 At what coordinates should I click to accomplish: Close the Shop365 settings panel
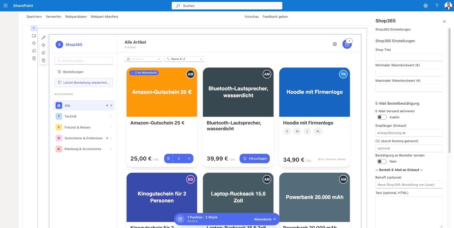444,22
